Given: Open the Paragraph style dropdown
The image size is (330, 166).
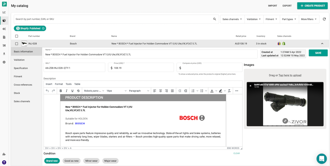Looking at the screenshot, I should pos(139,91).
